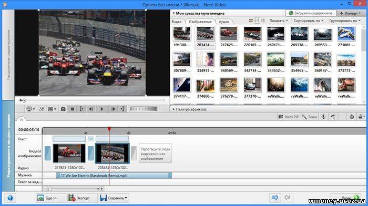Take a snapshot with the camera icon
This screenshot has height=206, width=368.
point(63,109)
